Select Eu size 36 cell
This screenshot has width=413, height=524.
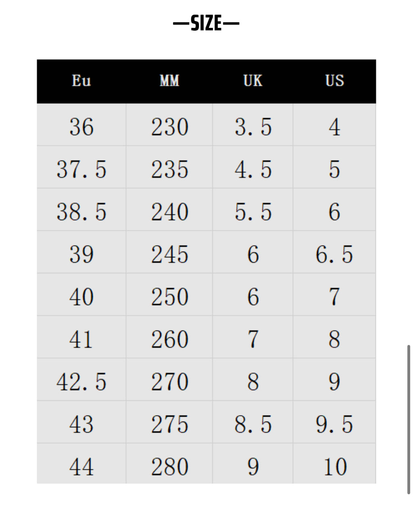81,127
